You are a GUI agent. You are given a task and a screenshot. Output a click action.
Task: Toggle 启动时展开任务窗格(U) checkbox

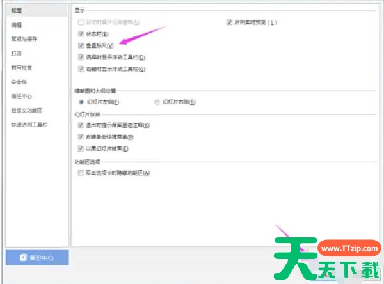[x=81, y=22]
